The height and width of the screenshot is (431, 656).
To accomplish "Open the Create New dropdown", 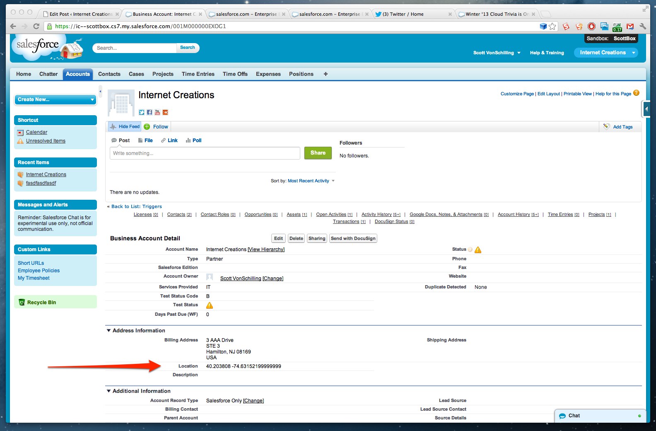I will pyautogui.click(x=55, y=99).
